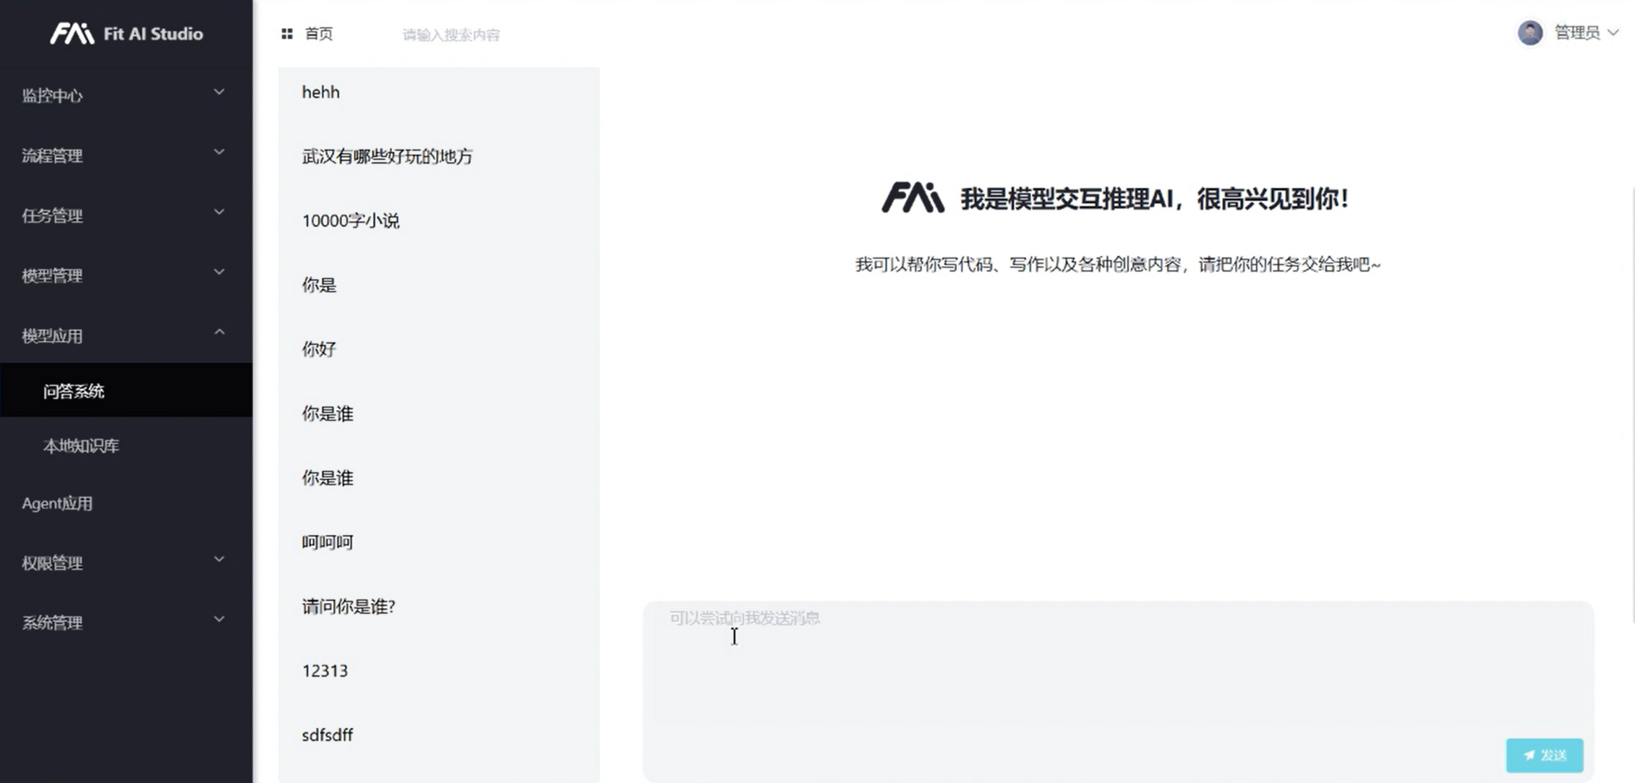This screenshot has width=1635, height=783.
Task: Expand the 权限管理 menu
Action: point(126,562)
